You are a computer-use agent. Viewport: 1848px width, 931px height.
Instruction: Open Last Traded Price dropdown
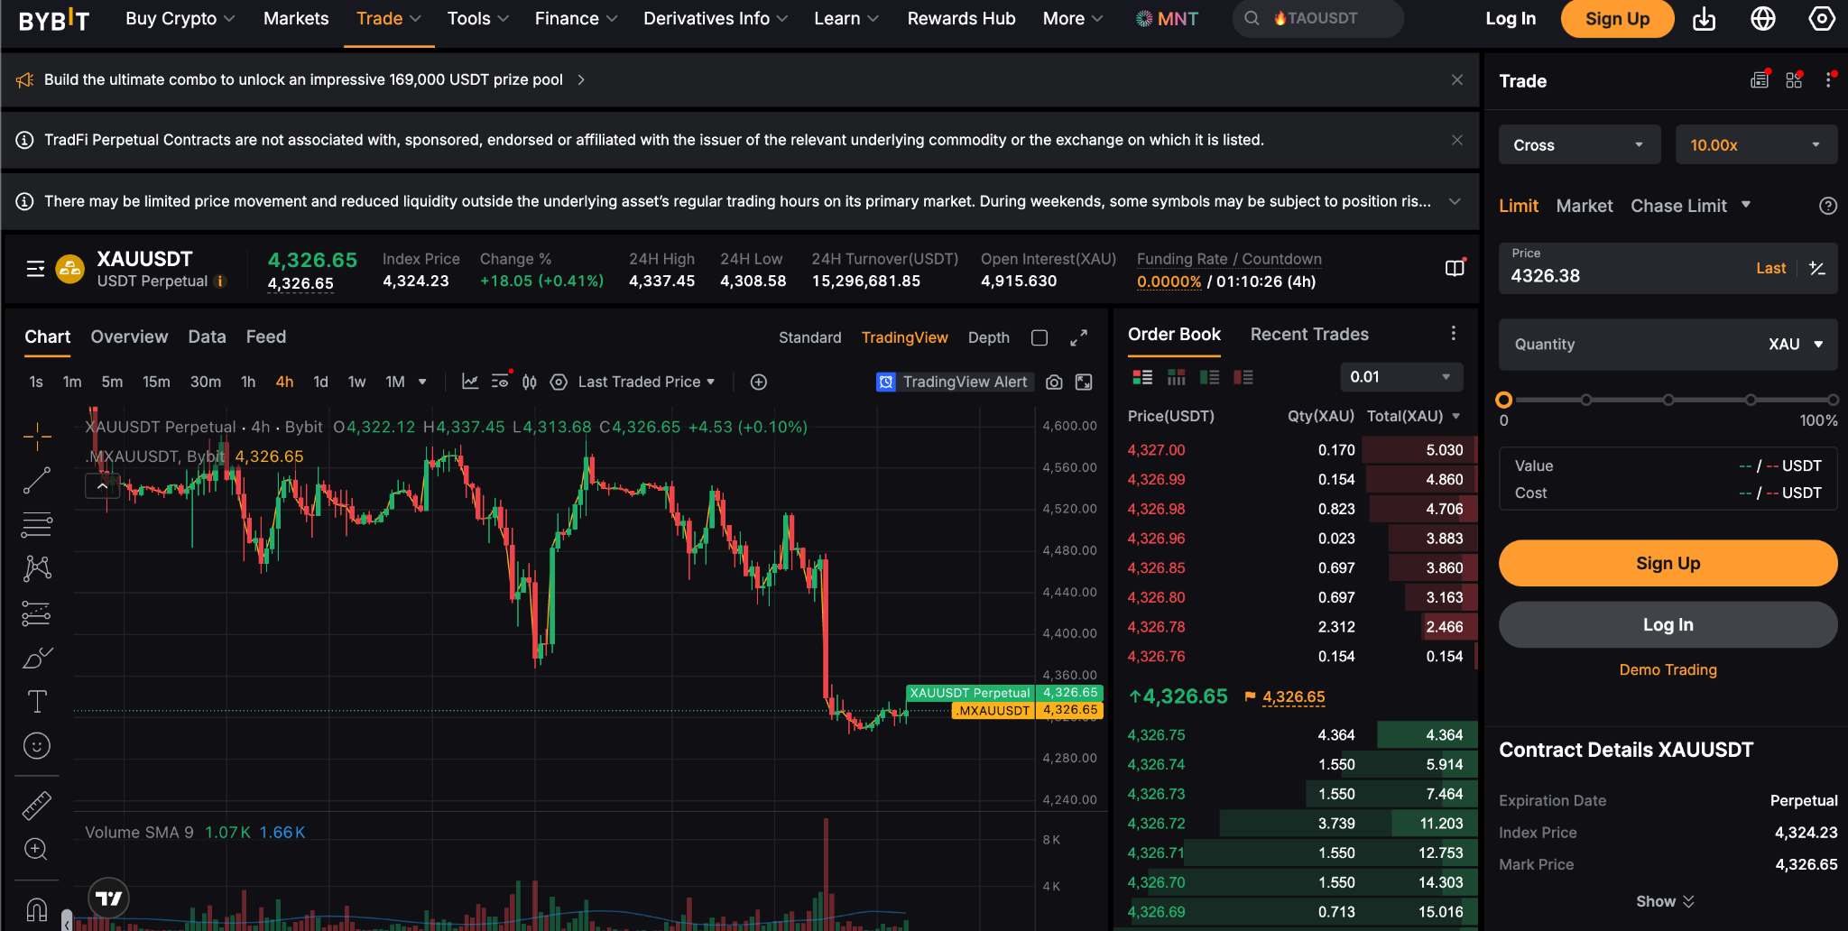coord(646,382)
